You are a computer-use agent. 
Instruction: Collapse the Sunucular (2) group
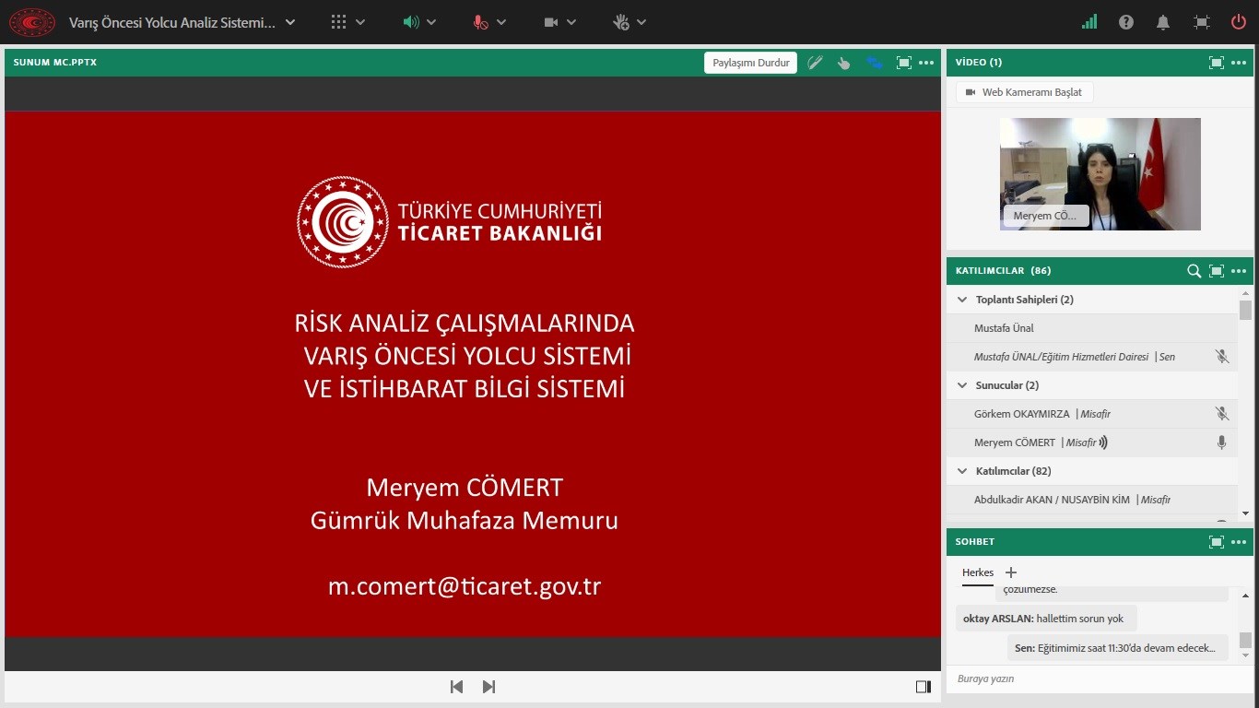[963, 385]
